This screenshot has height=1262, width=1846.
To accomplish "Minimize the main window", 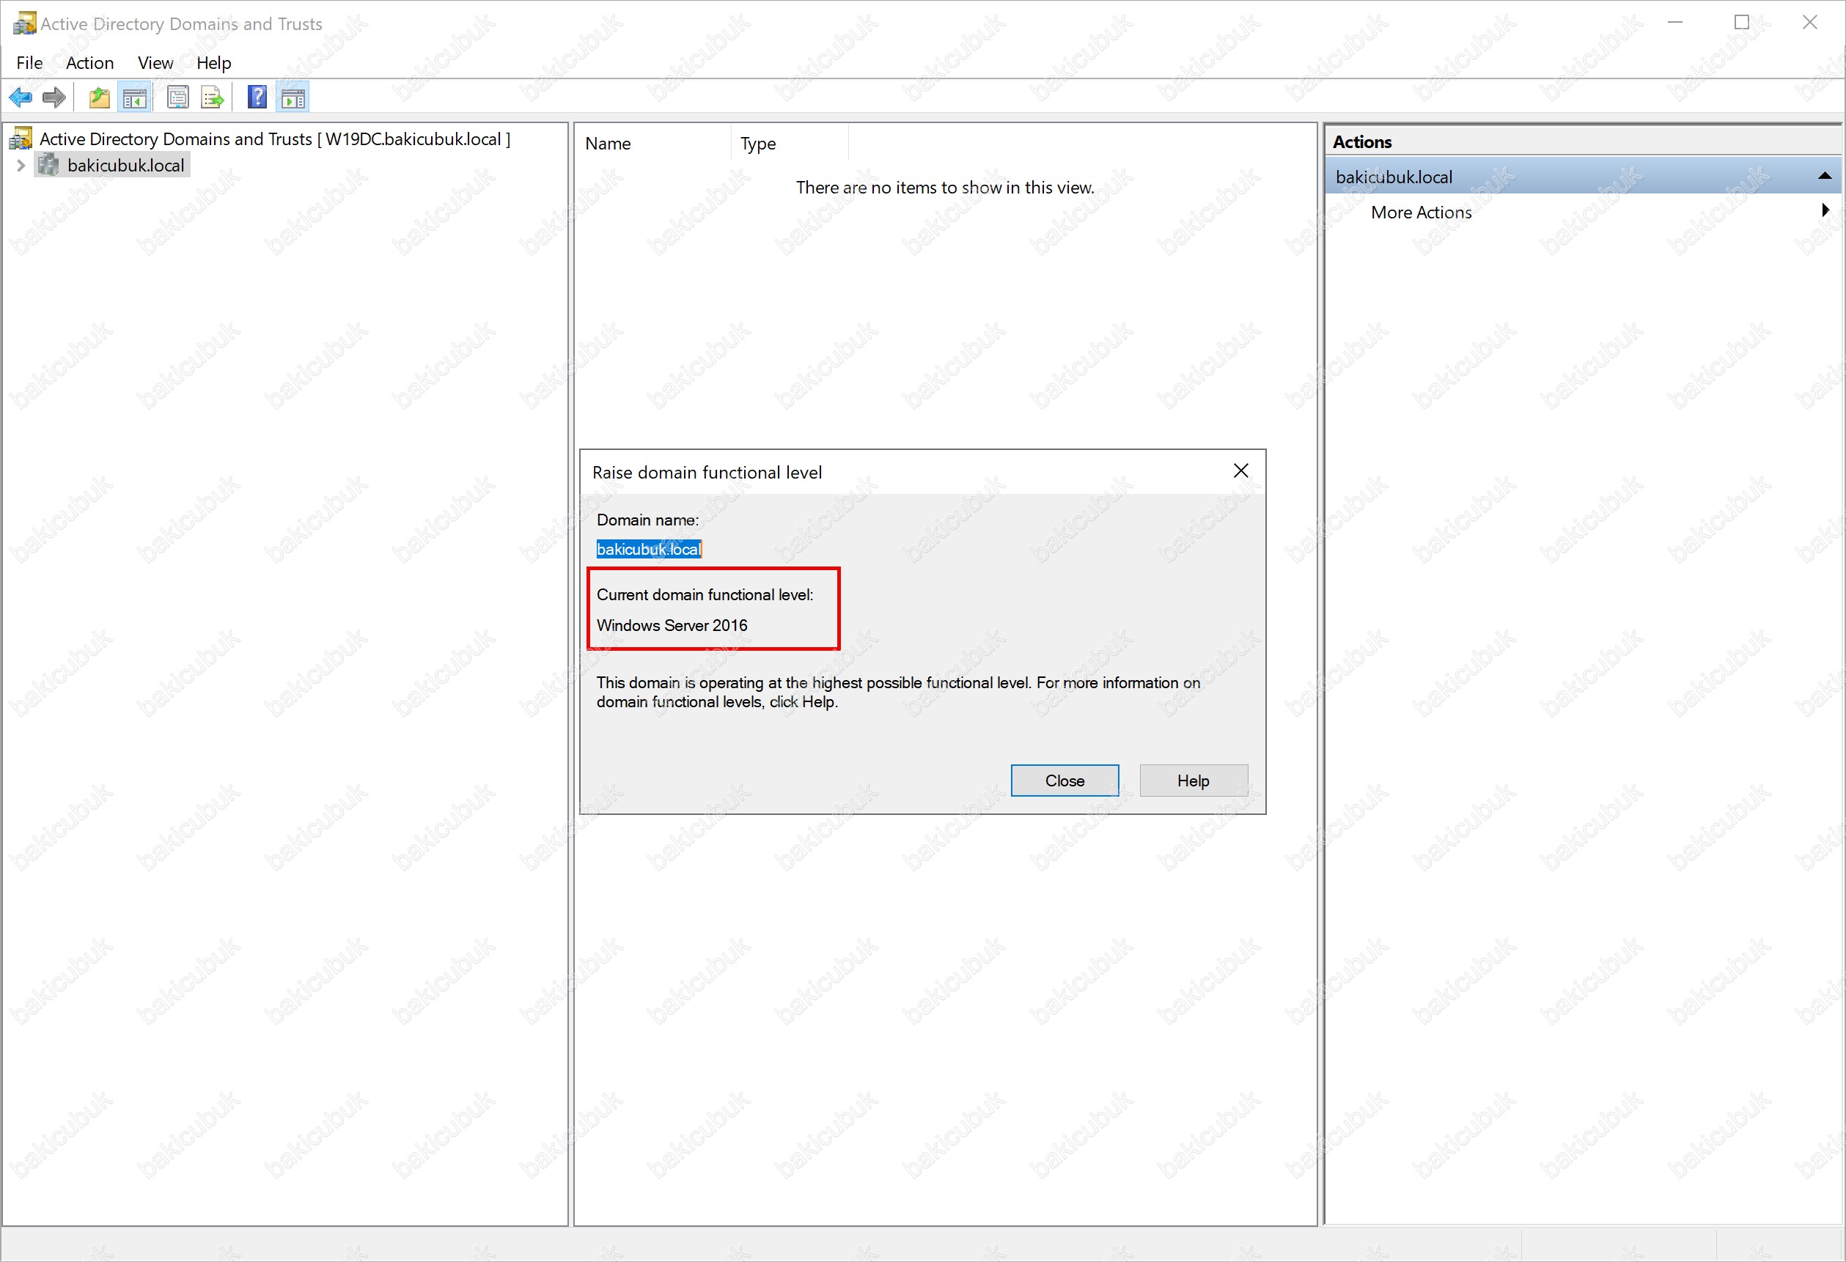I will (1675, 23).
